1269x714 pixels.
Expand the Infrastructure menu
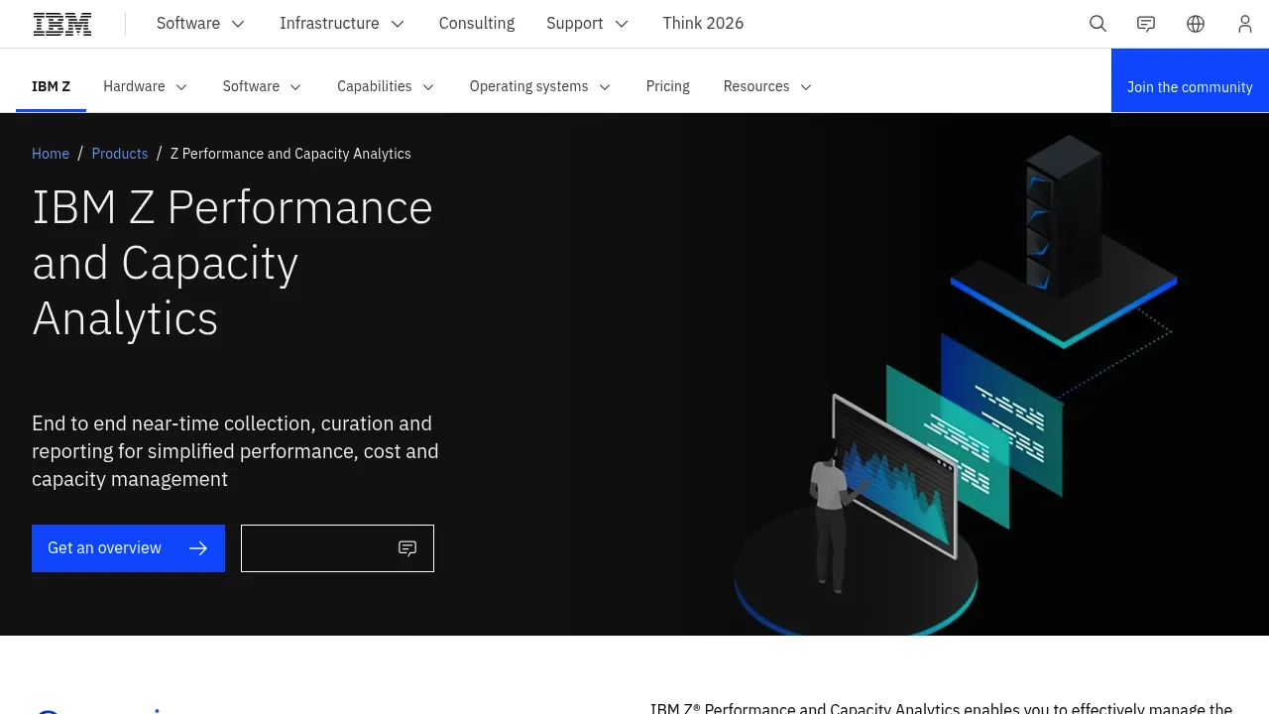pos(342,24)
